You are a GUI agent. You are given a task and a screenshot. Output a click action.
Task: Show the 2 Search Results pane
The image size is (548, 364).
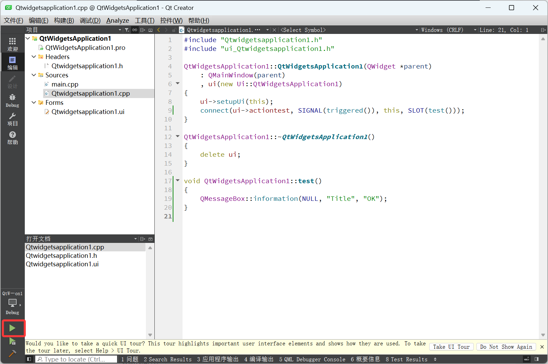[168, 359]
